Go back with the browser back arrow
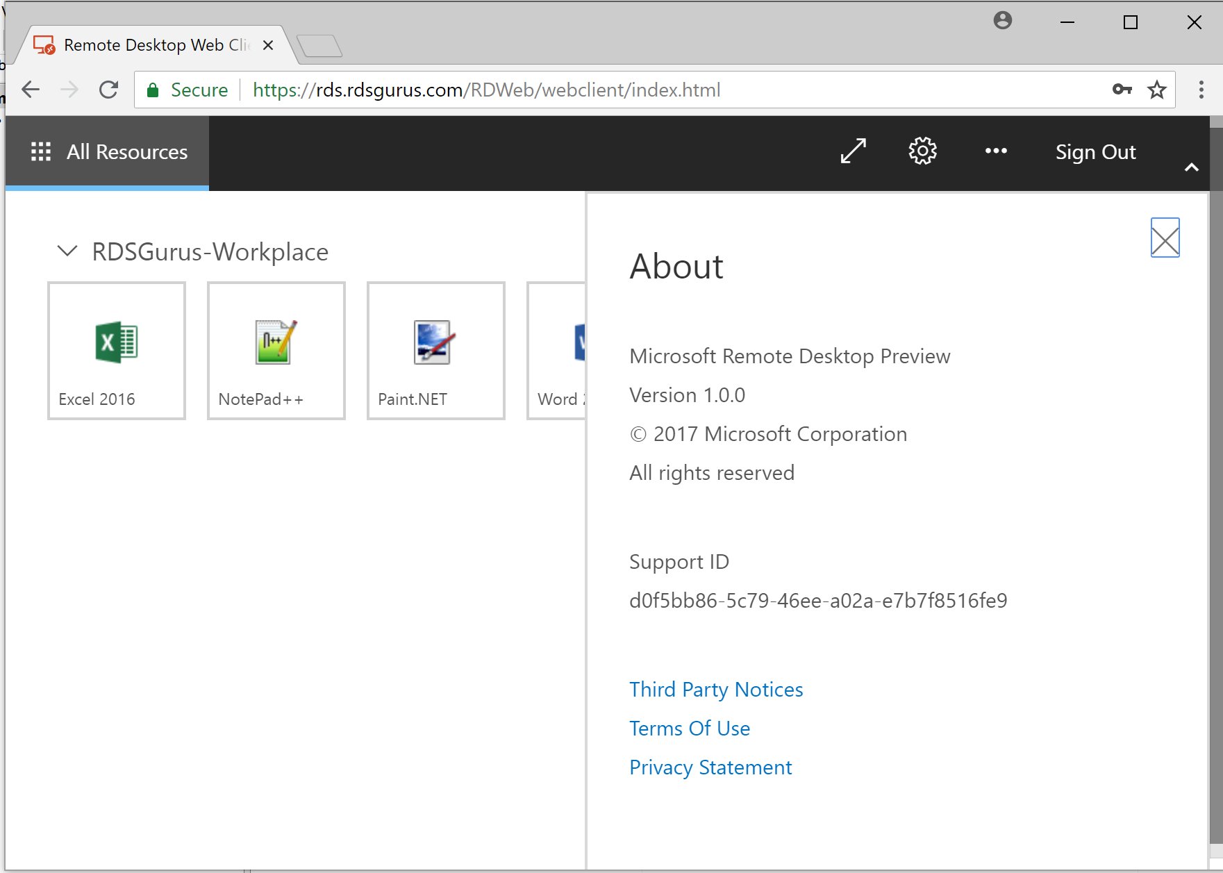Viewport: 1223px width, 873px height. pyautogui.click(x=31, y=90)
